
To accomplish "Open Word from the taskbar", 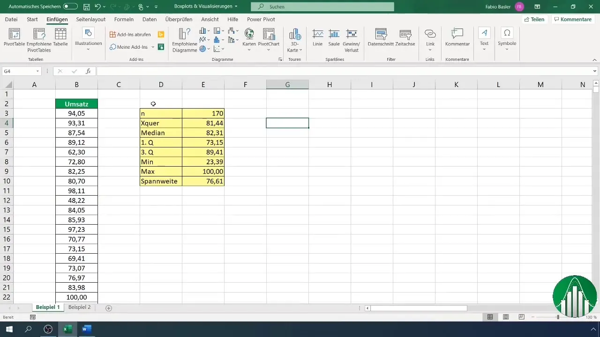I will pos(86,329).
